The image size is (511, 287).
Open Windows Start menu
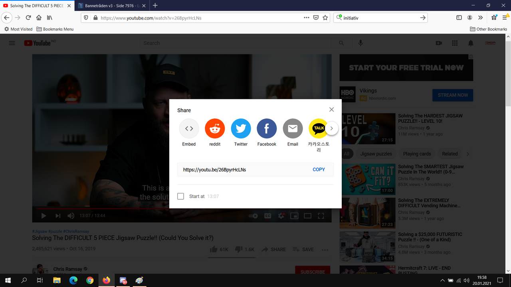click(x=8, y=280)
